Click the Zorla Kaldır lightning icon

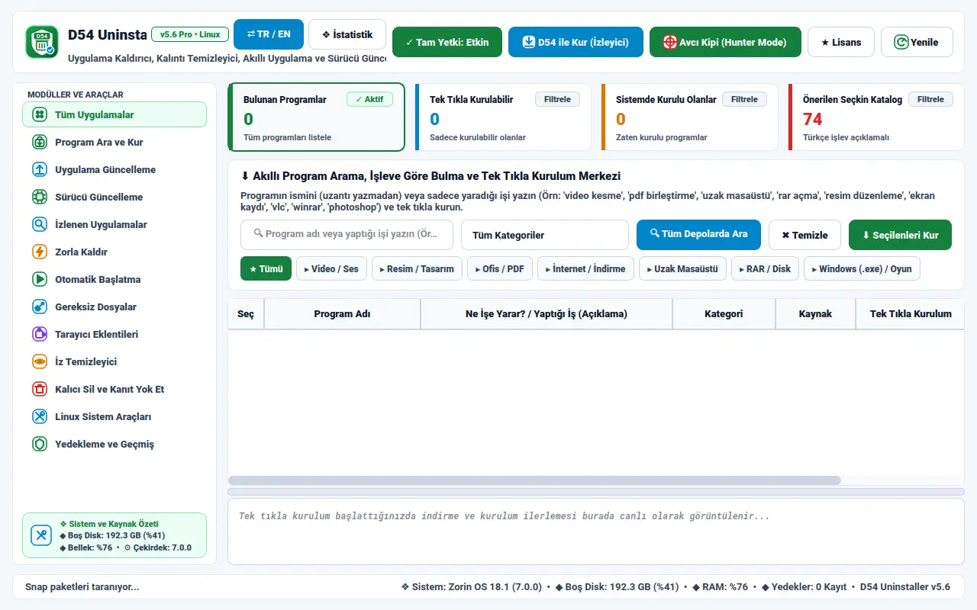(x=40, y=252)
